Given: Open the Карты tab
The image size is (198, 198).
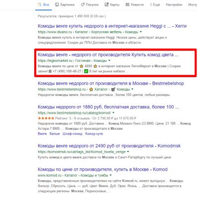Looking at the screenshot, I should pyautogui.click(x=112, y=5).
